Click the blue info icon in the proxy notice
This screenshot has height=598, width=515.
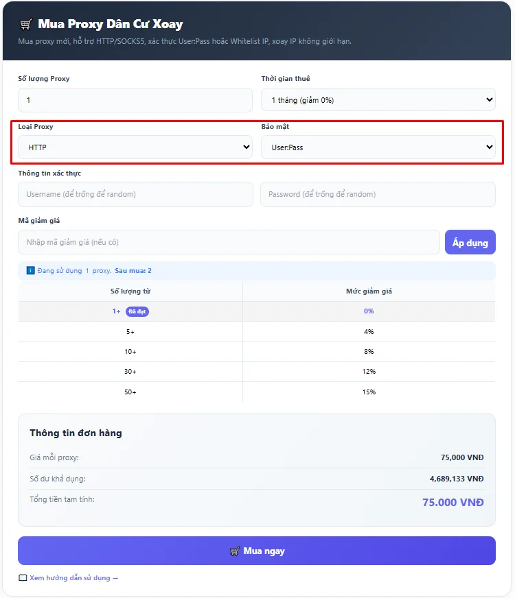click(30, 270)
